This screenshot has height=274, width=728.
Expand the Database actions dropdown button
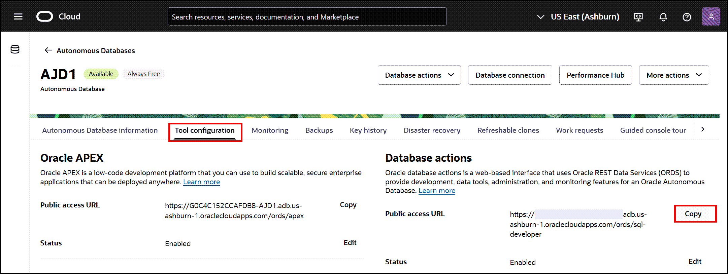419,75
